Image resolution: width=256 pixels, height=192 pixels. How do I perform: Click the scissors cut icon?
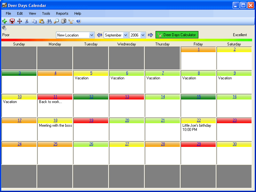pyautogui.click(x=27, y=21)
